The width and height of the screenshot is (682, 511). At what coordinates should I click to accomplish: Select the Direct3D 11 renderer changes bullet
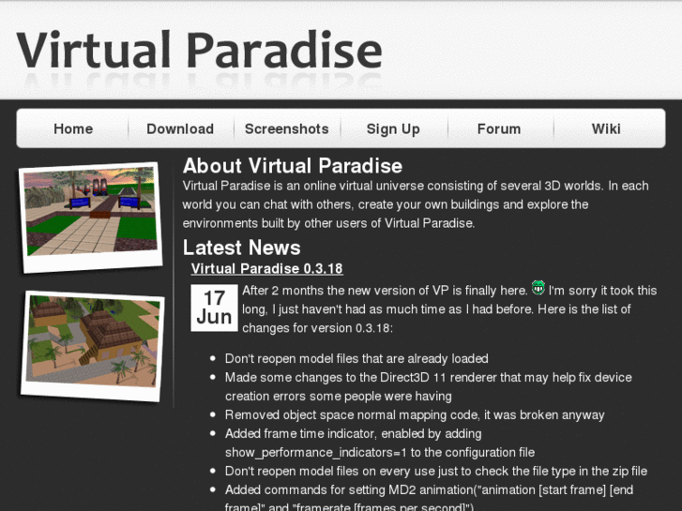[429, 386]
